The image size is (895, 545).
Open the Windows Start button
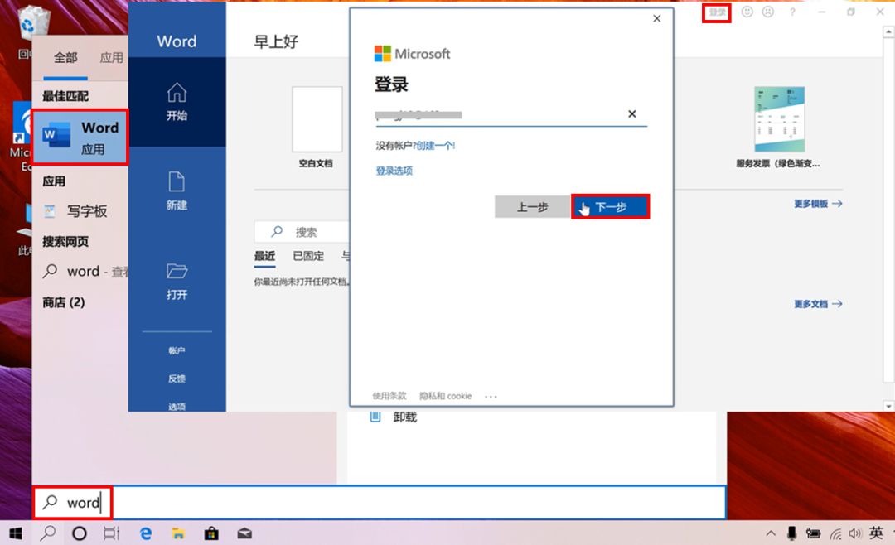16,533
